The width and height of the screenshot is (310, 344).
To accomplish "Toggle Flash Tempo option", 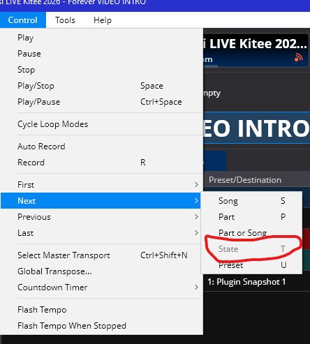I will (x=101, y=310).
